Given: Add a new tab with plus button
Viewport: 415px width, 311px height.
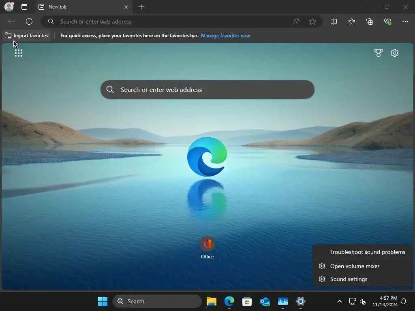Looking at the screenshot, I should [141, 7].
